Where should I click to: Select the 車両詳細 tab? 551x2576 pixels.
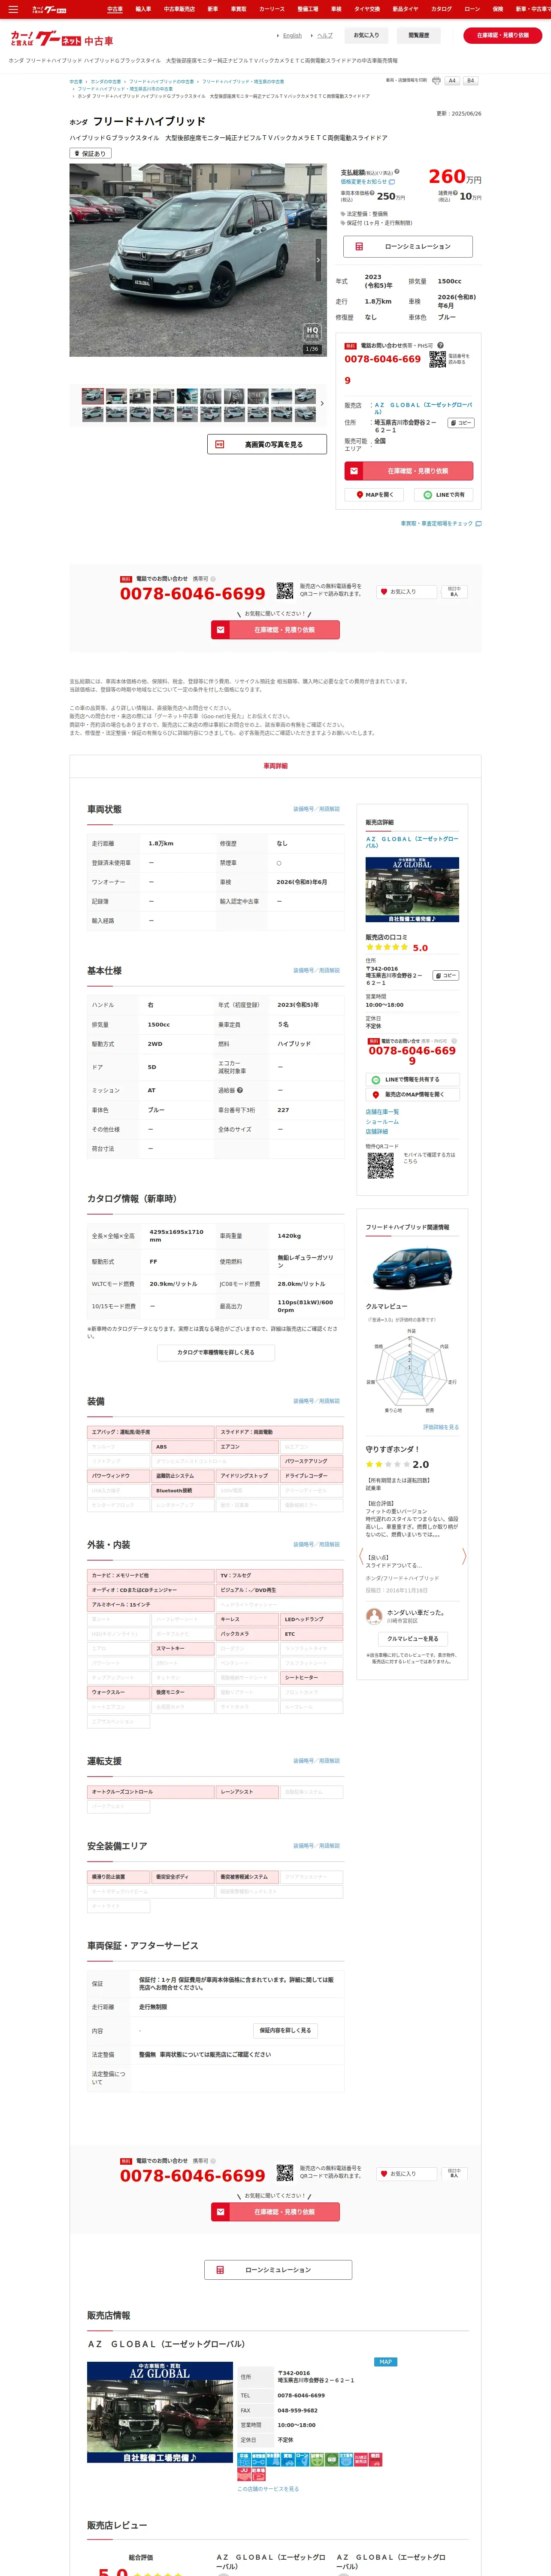click(x=275, y=766)
